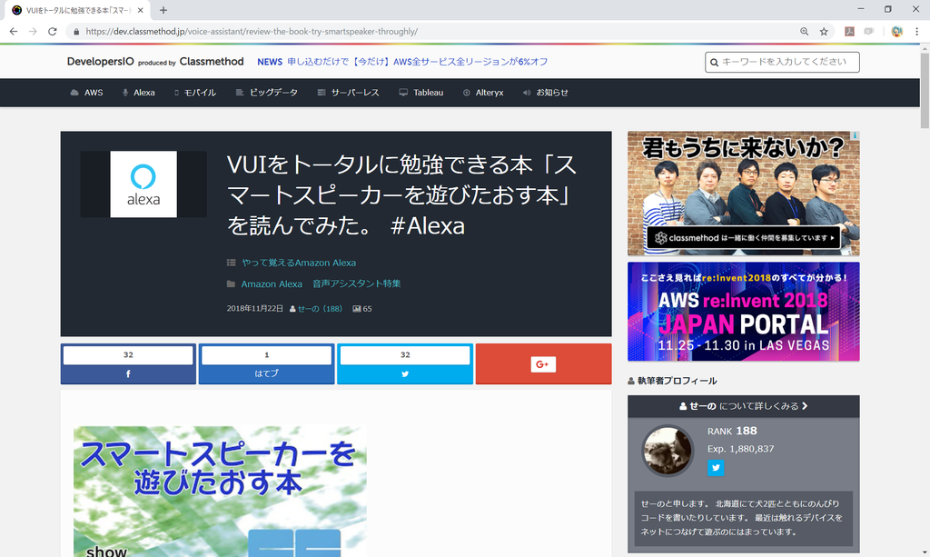
Task: Open the Amazon Alexa category link
Action: tap(271, 284)
